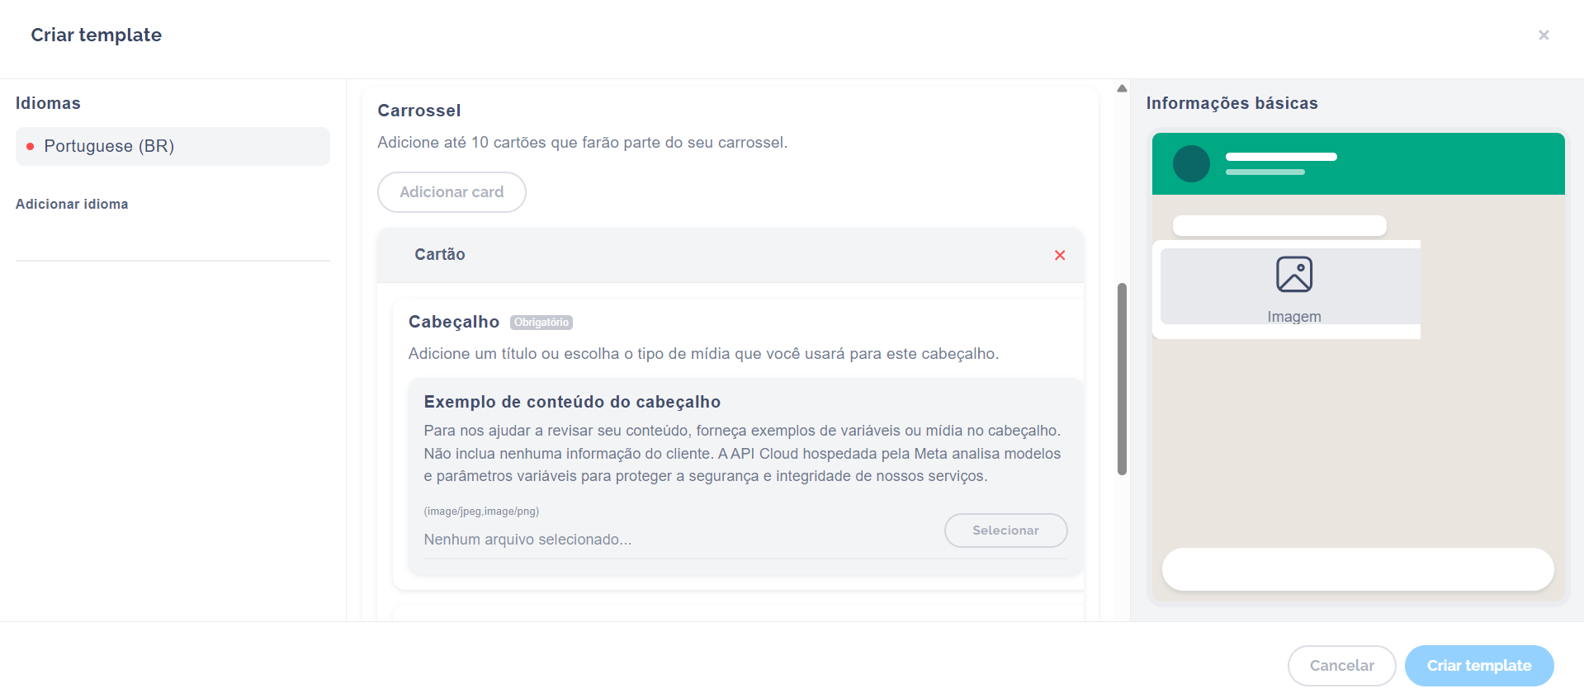The height and width of the screenshot is (698, 1584).
Task: Click Adicionar idioma link
Action: 72,204
